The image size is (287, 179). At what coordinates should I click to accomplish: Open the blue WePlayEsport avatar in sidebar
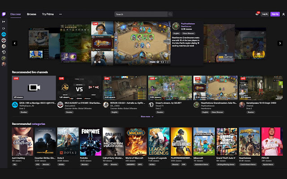(x=4, y=34)
